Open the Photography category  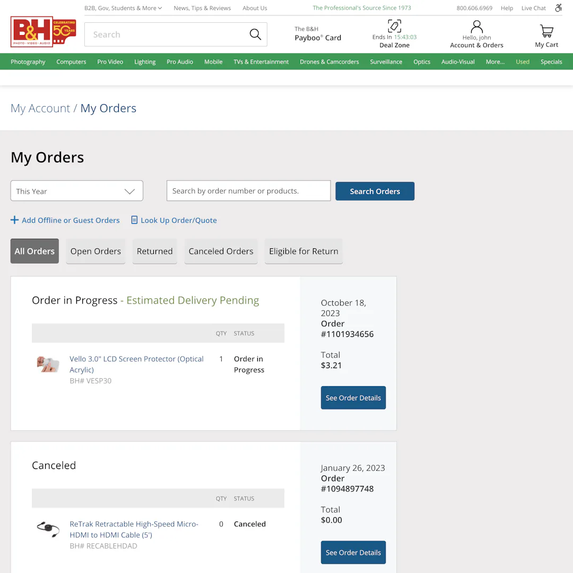click(28, 62)
